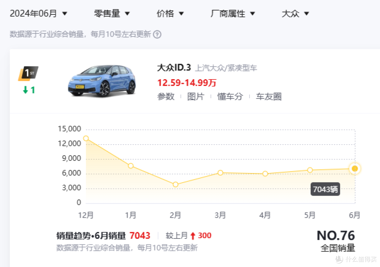
Task: Click the red up arrow beside 300
Action: pyautogui.click(x=193, y=236)
